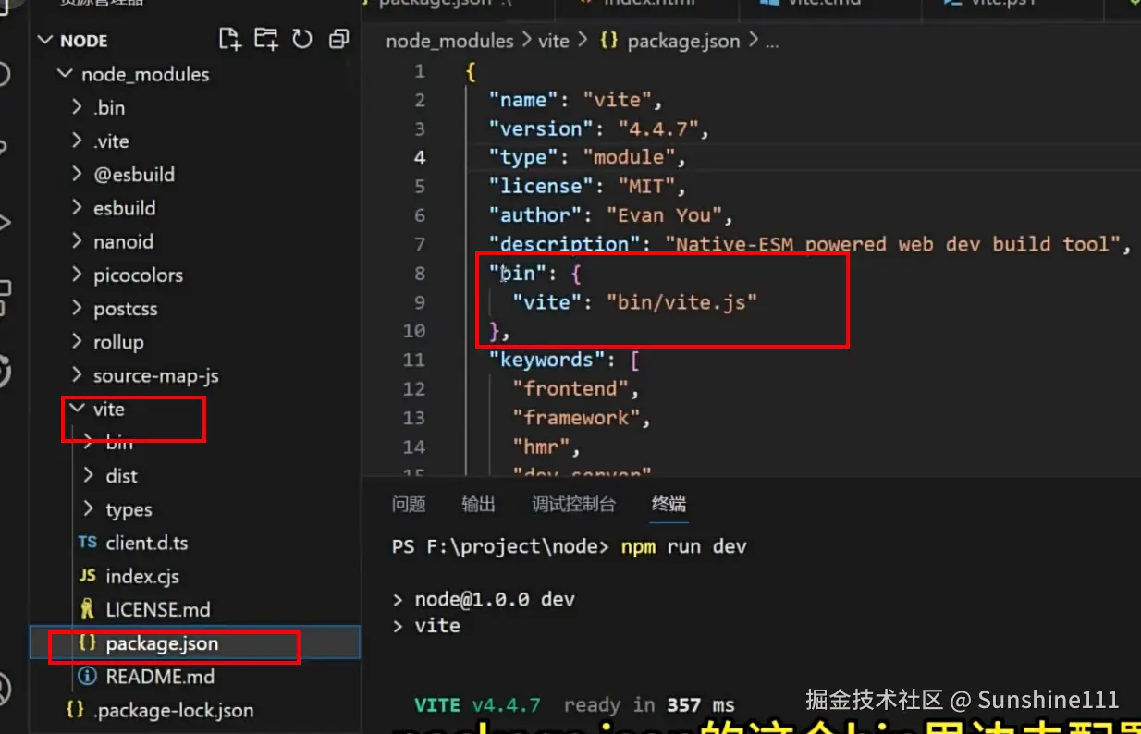Select package.json in vite folder
Viewport: 1141px width, 734px height.
tap(163, 643)
